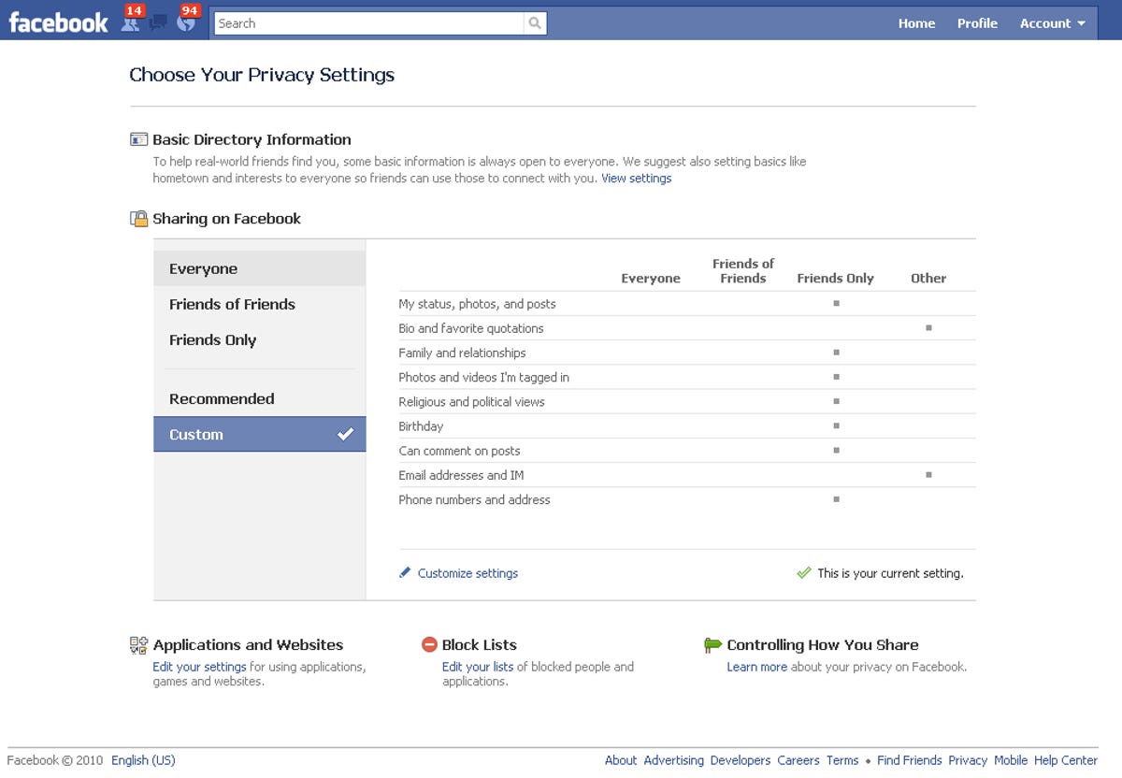
Task: Open the friend requests icon
Action: [132, 22]
